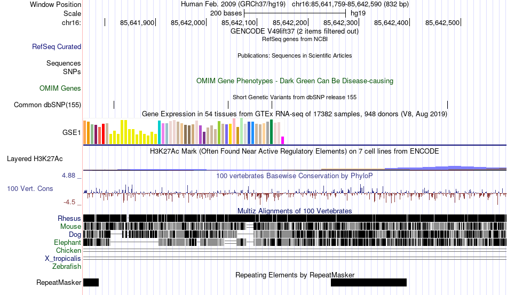Screen dimensions: 507x295
Task: Click the -4.5 PhyloP minimum value
Action: (x=69, y=202)
